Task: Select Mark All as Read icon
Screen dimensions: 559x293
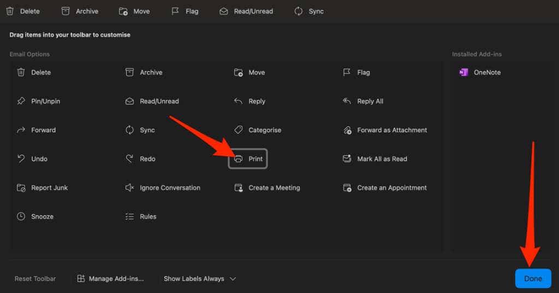Action: pyautogui.click(x=347, y=159)
